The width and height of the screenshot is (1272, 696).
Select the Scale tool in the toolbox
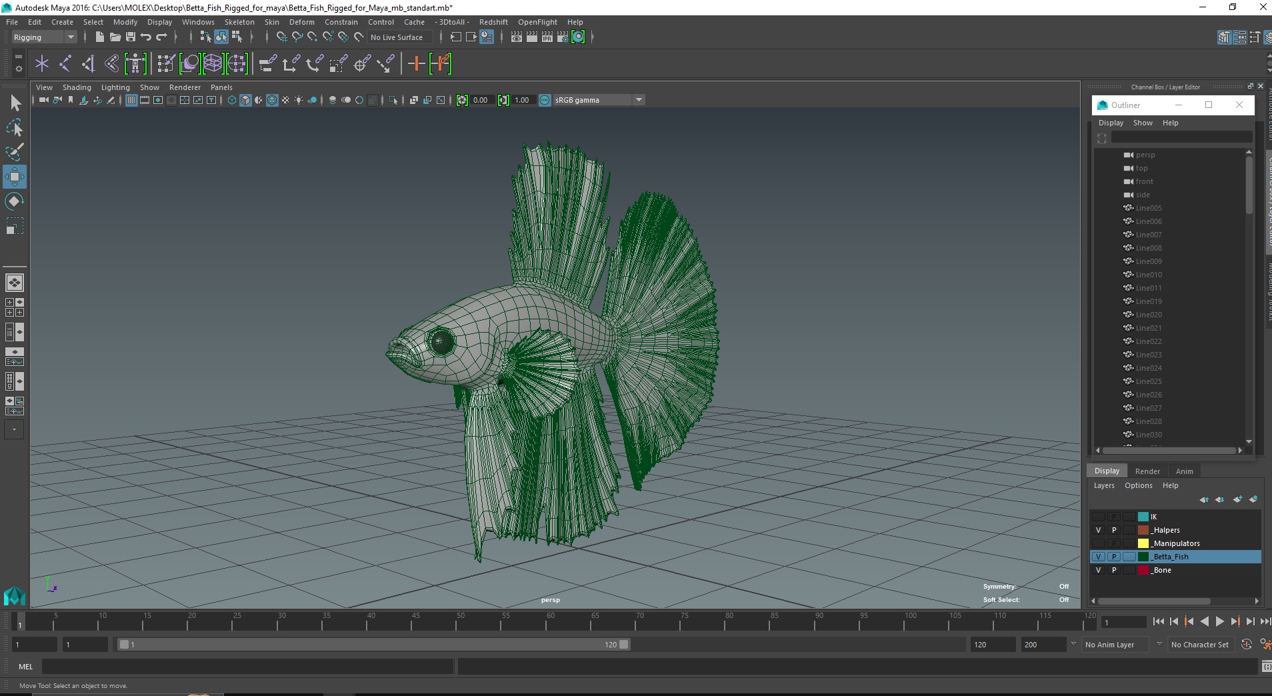[x=14, y=226]
